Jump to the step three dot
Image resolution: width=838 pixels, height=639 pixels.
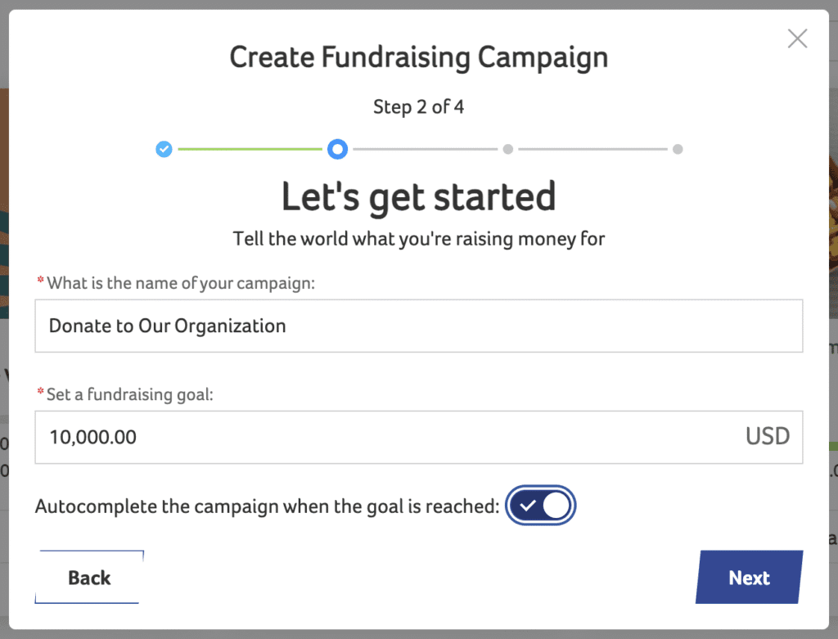508,149
